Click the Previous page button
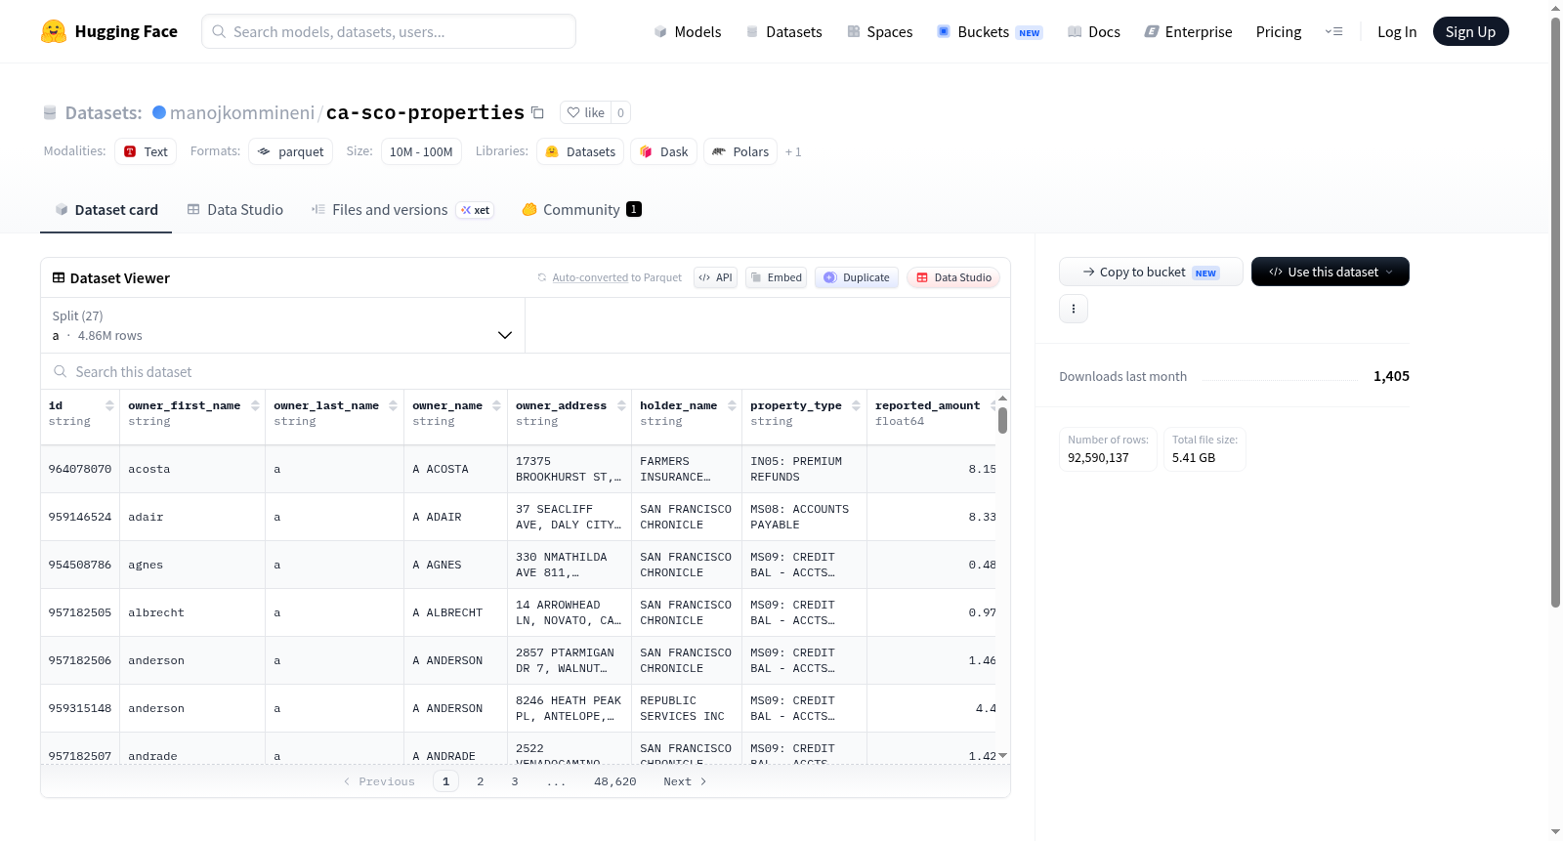Image resolution: width=1563 pixels, height=841 pixels. [x=379, y=781]
